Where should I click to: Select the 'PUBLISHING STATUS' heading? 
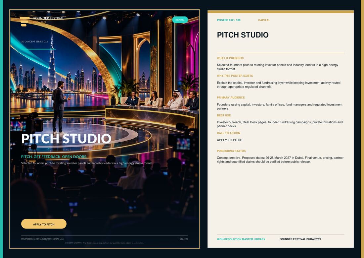pyautogui.click(x=231, y=151)
